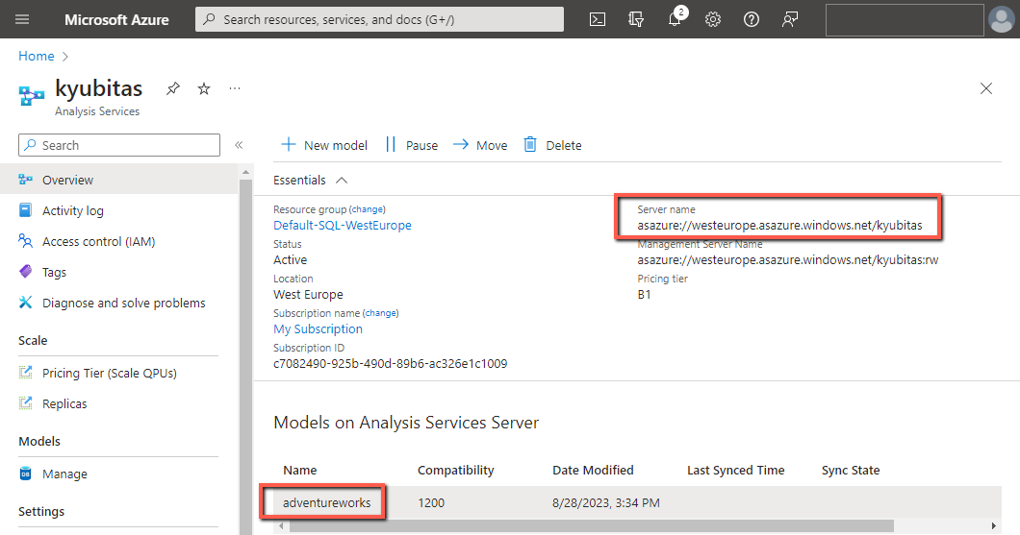
Task: Click the server name asazure URL
Action: (779, 226)
